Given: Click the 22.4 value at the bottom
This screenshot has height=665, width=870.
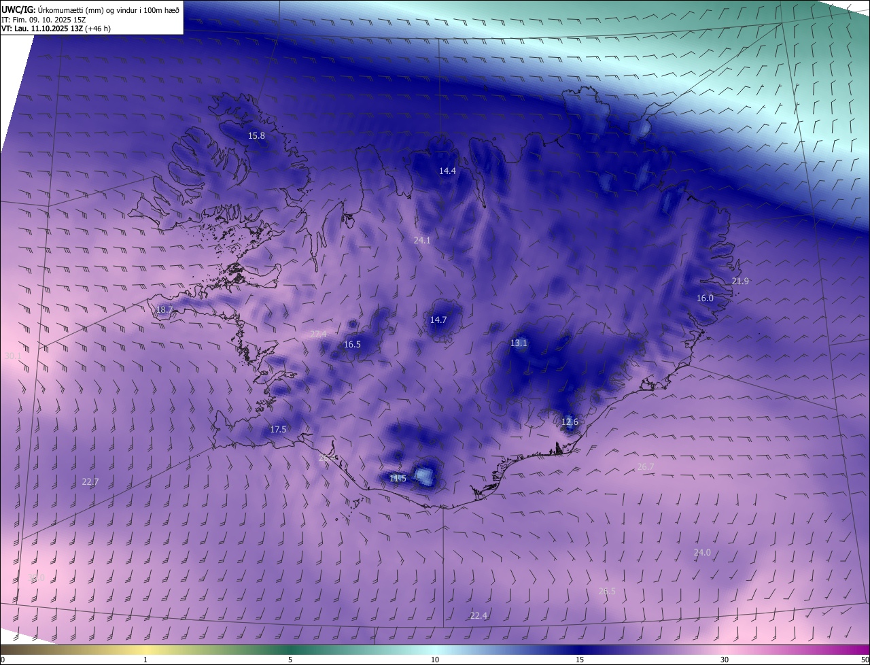Looking at the screenshot, I should 478,616.
